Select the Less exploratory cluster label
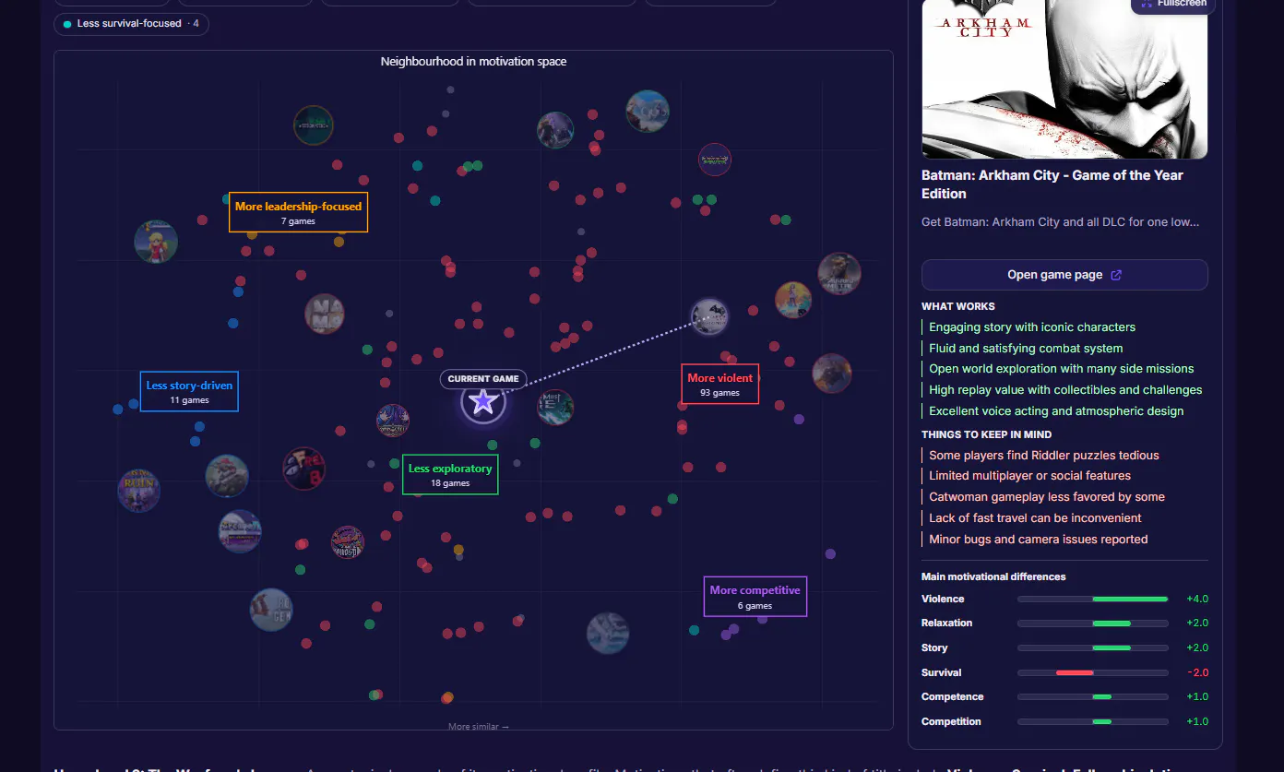The image size is (1284, 772). [450, 474]
